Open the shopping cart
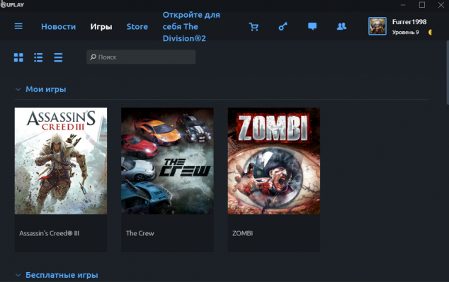 coord(254,27)
